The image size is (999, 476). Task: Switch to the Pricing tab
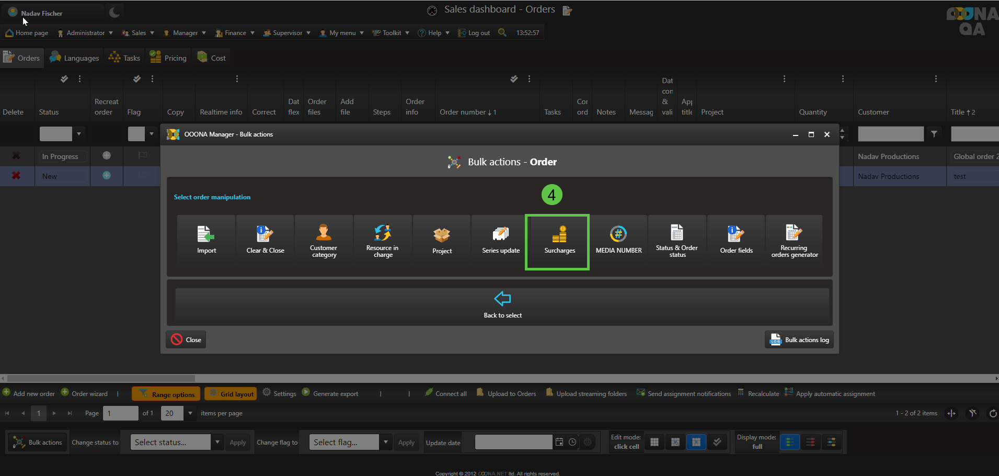tap(168, 58)
